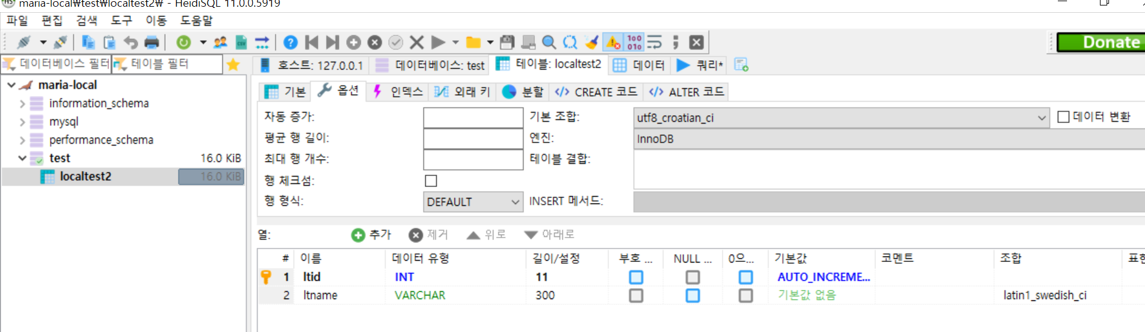Click the green Refresh icon
Viewport: 1145px width, 332px height.
point(183,43)
